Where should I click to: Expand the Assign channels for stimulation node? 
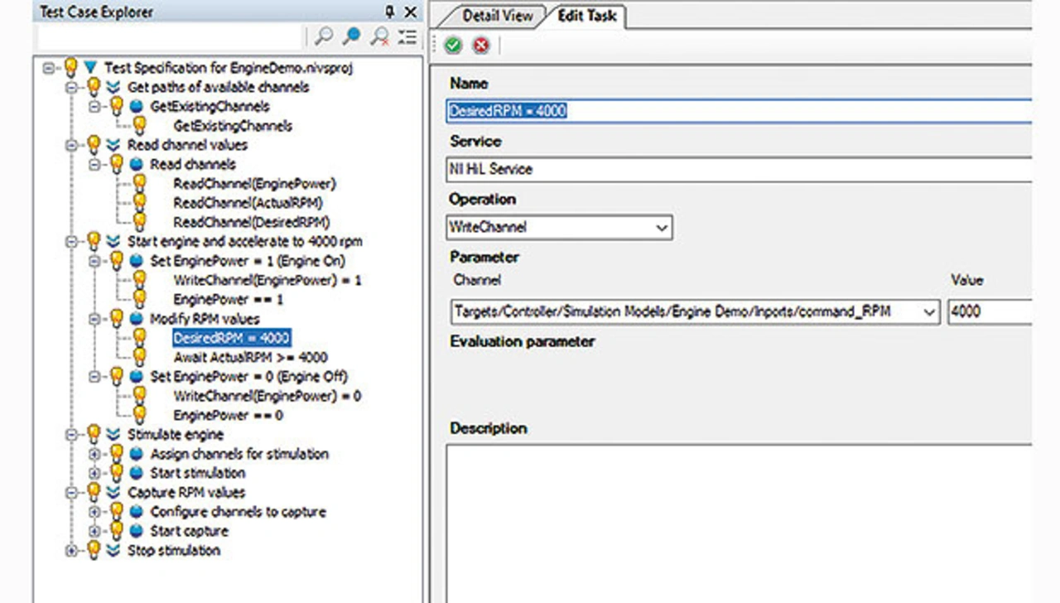(x=94, y=454)
